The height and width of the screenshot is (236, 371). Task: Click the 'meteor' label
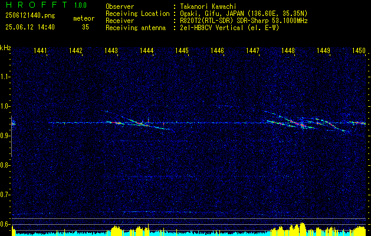point(84,18)
